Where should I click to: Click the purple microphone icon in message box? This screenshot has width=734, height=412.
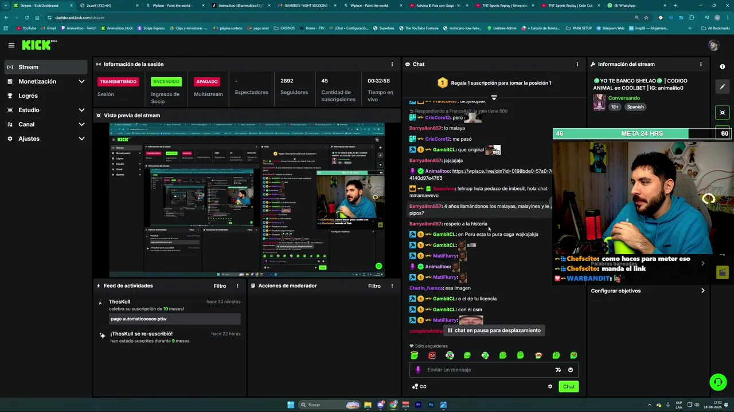click(x=417, y=370)
